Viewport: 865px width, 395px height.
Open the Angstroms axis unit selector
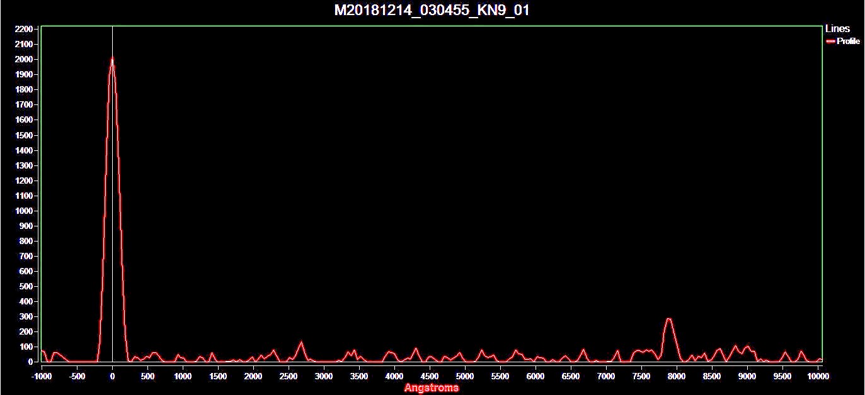point(432,387)
